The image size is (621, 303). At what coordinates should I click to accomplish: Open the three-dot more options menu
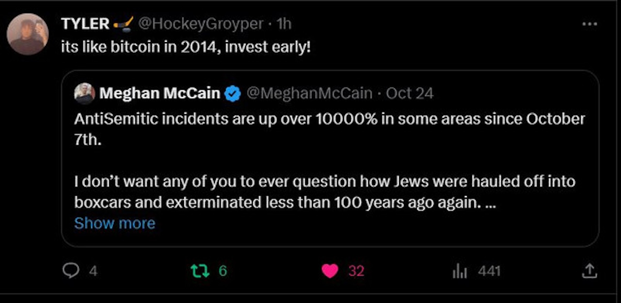tap(589, 24)
